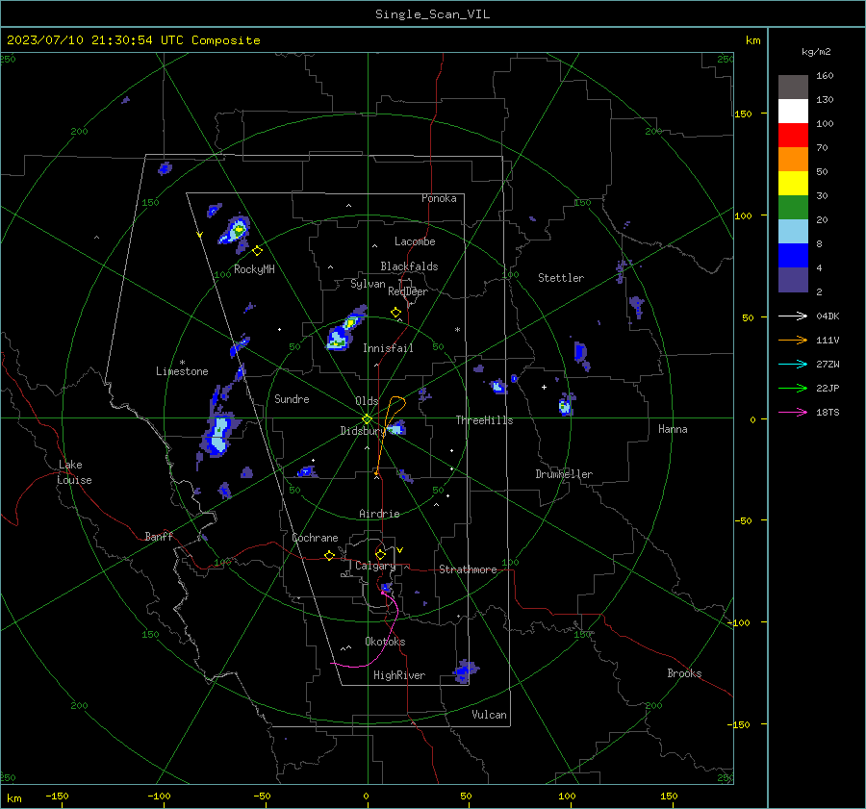Click the storm cell north of RockyMH
The image size is (866, 809).
tap(236, 231)
